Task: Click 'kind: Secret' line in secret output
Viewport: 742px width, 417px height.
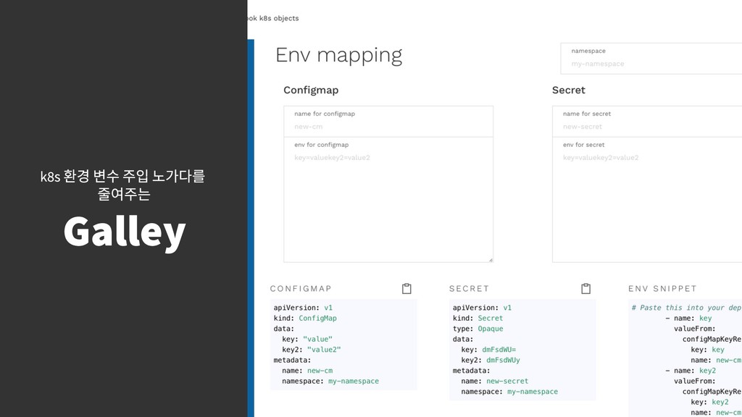Action: (478, 319)
